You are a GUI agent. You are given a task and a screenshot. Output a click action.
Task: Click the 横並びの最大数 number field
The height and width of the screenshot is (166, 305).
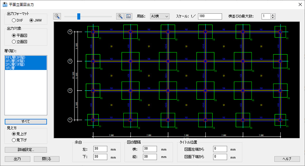266,16
